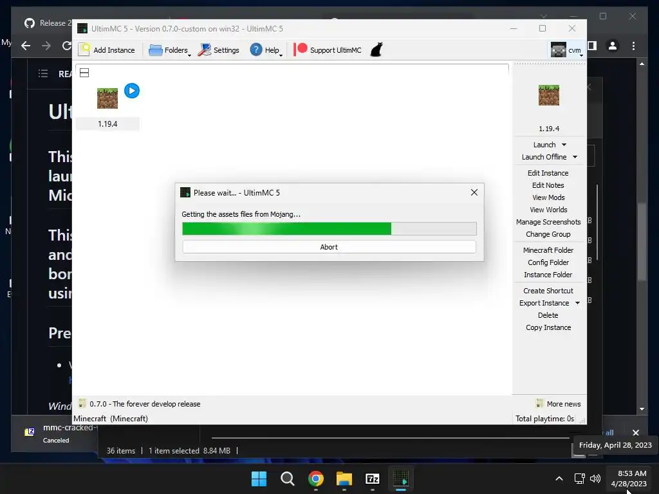
Task: Open the Windows Start menu
Action: (x=259, y=479)
